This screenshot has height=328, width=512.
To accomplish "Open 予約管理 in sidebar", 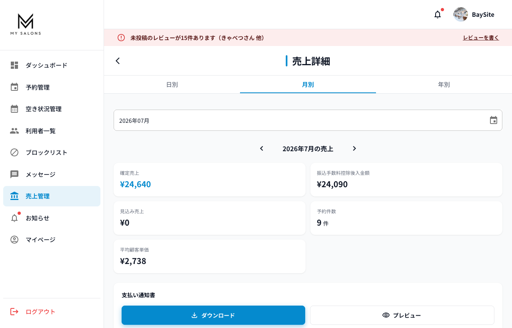I will [52, 87].
